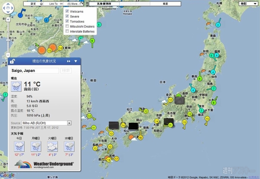
Task: Click the cloud icon near Kanazawa
Action: coord(162,99)
